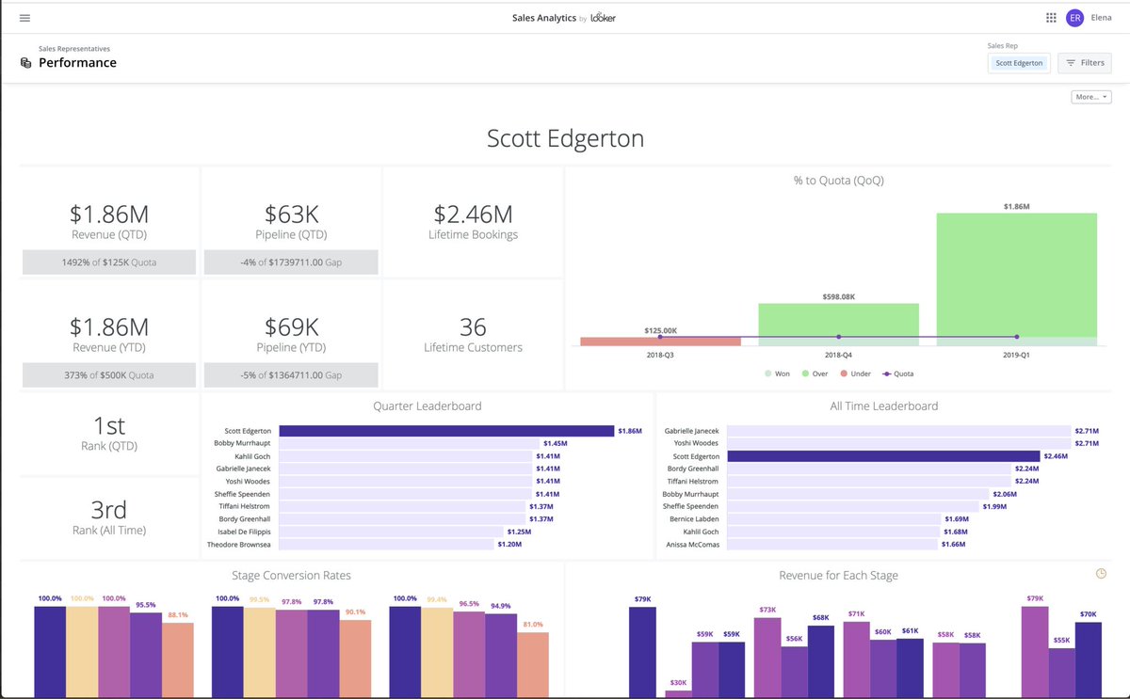Viewport: 1130px width, 699px height.
Task: Click '-5% of $1364711.00 Gap' text
Action: pos(291,375)
